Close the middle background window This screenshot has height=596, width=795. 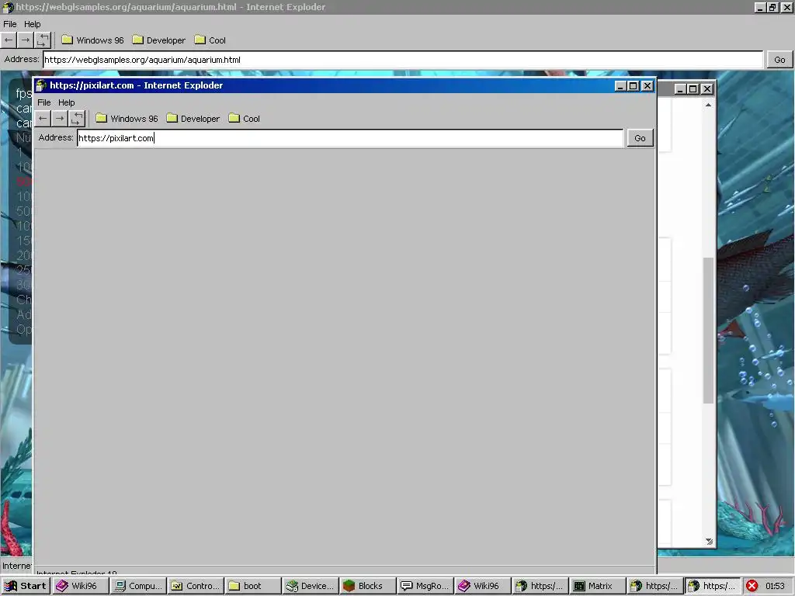click(706, 89)
